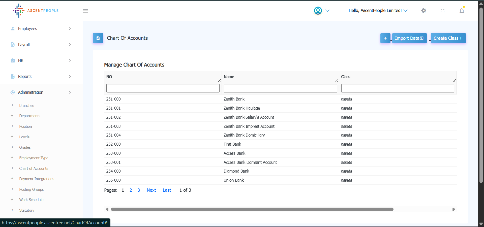Select Payment Integrations menu item

coord(37,179)
